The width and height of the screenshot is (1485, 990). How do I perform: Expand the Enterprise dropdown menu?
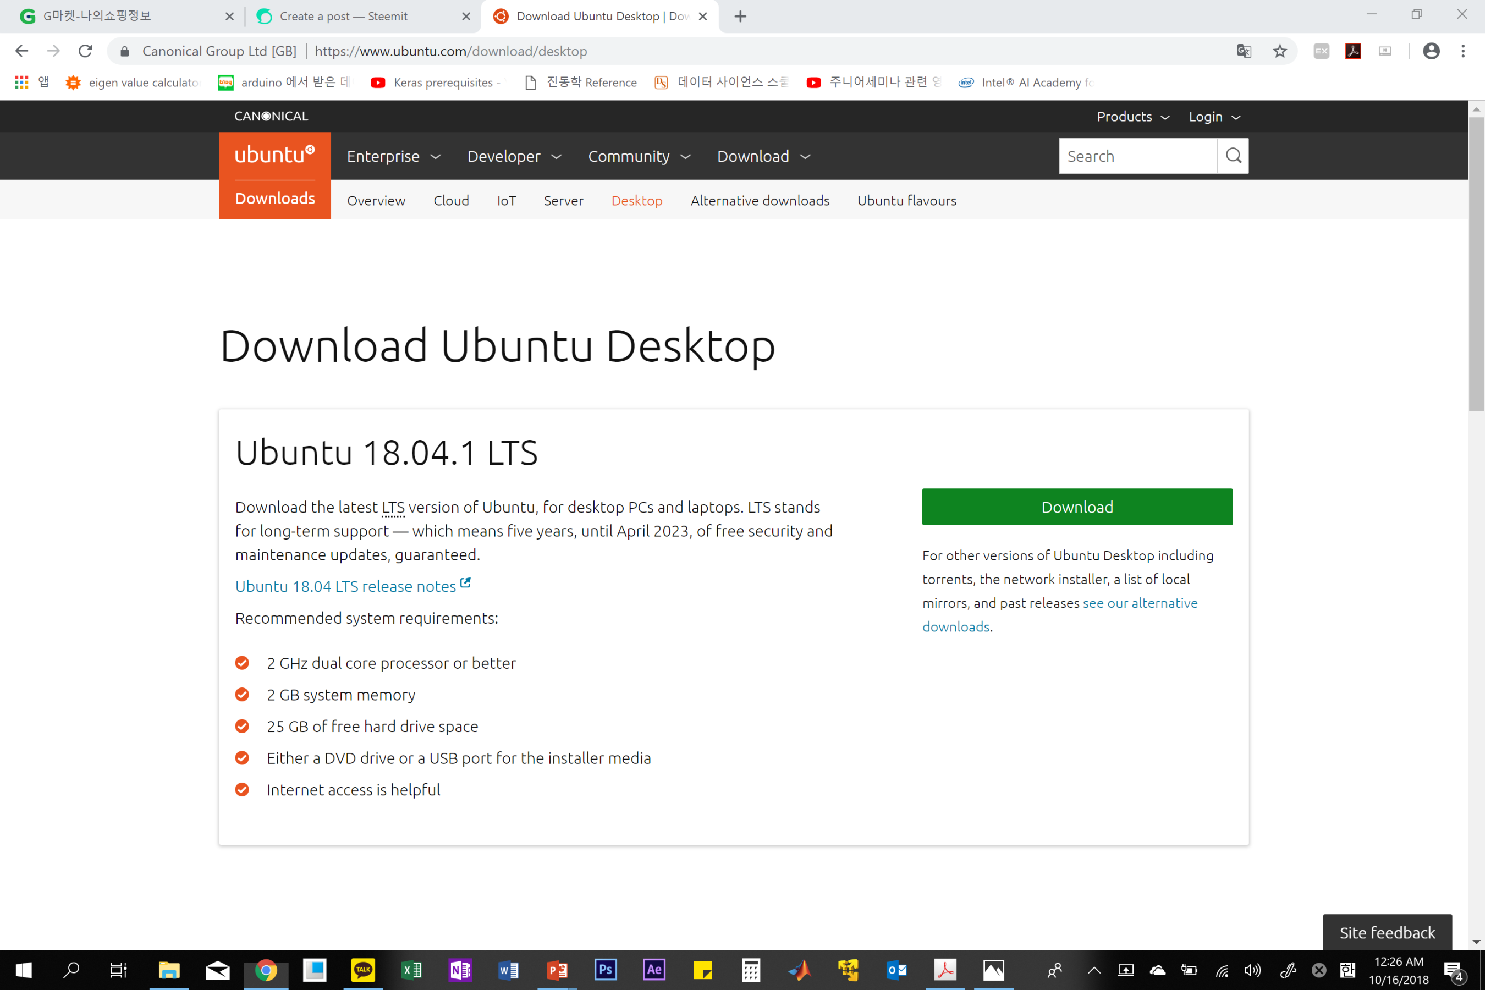pyautogui.click(x=393, y=156)
